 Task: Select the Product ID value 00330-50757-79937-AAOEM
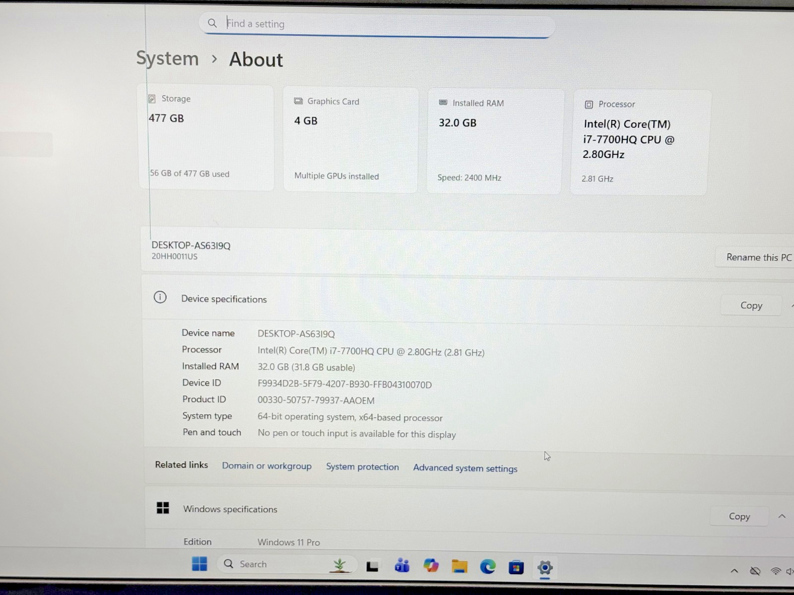(x=316, y=400)
